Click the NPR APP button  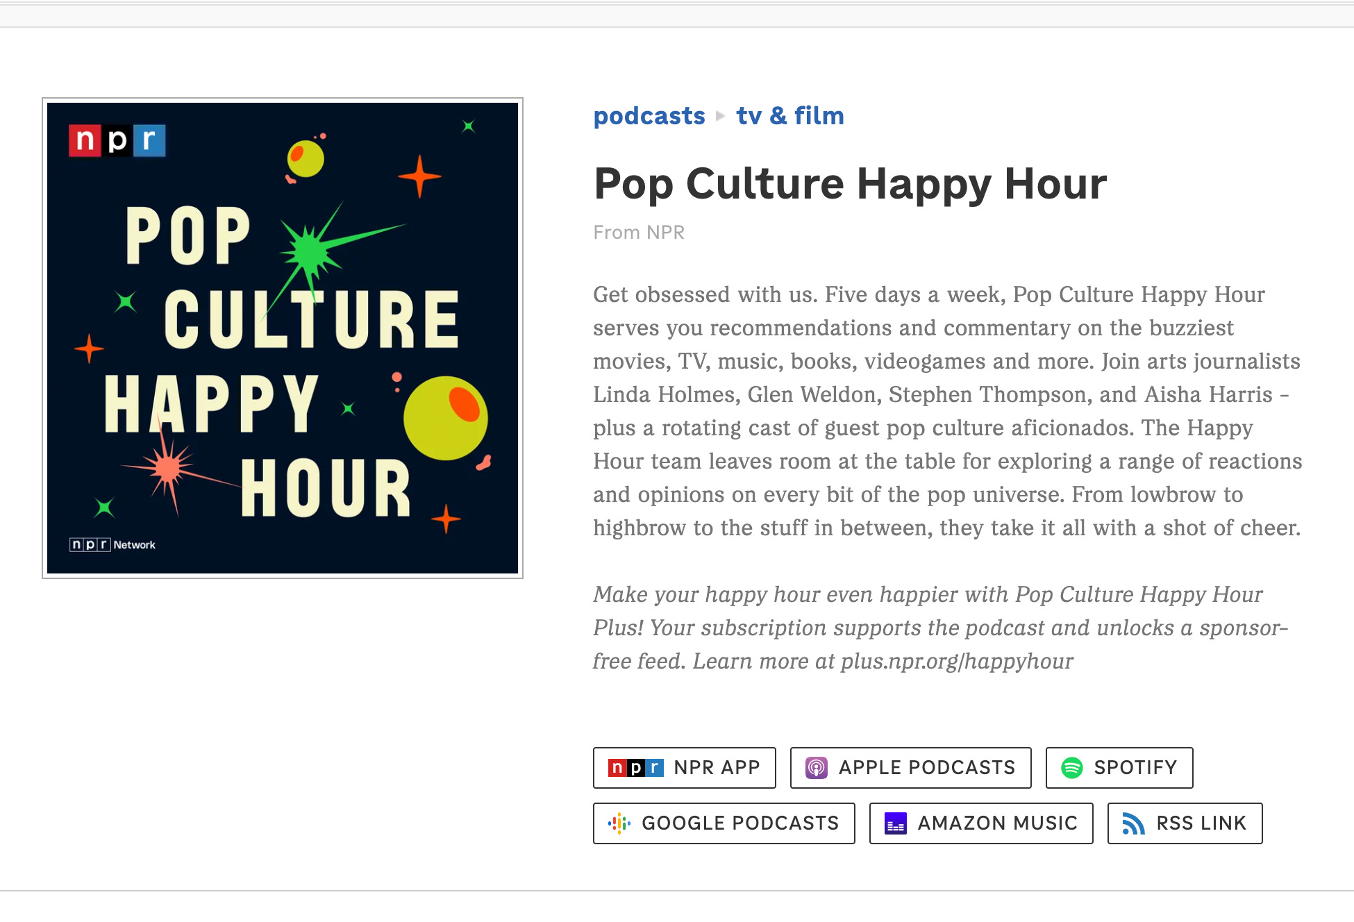click(x=684, y=767)
